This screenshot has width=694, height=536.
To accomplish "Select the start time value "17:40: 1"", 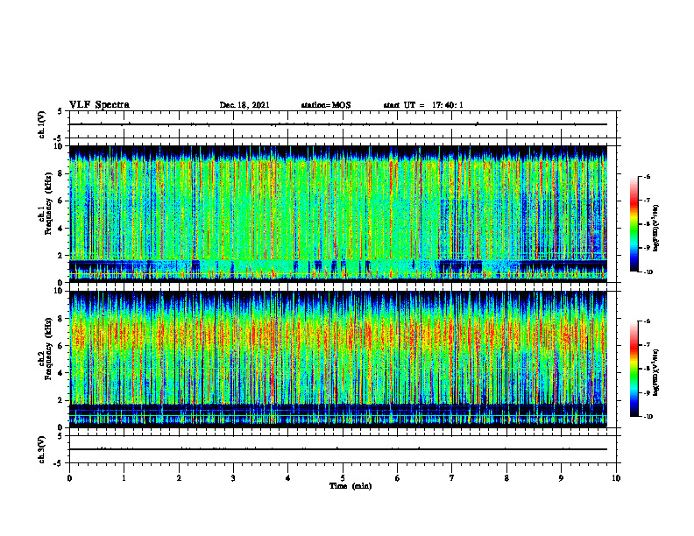I will click(448, 105).
